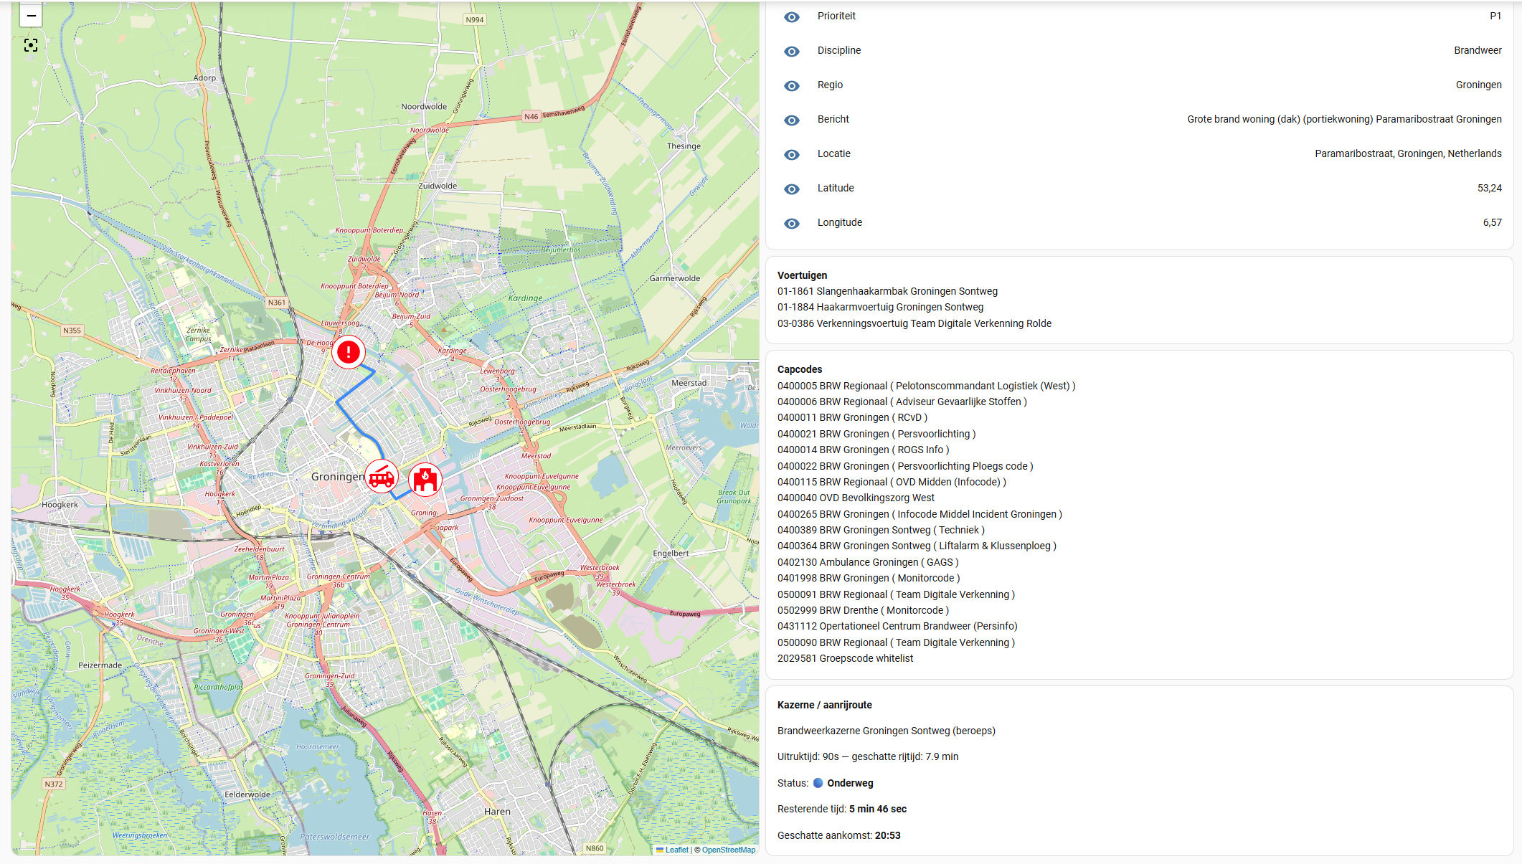
Task: Click capcode 0401998 BRW Groningen Monitorcode
Action: (869, 578)
